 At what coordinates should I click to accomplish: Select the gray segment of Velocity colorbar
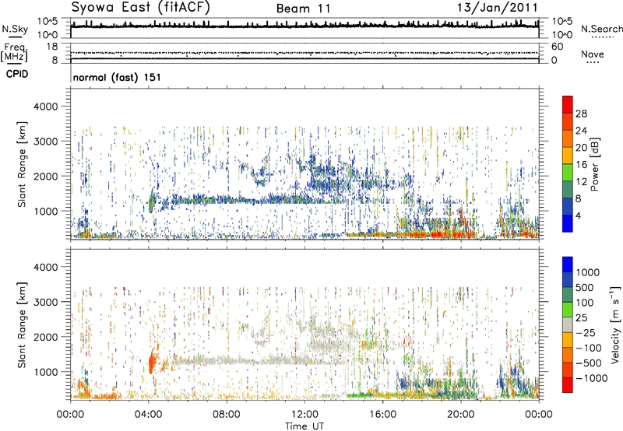pyautogui.click(x=568, y=324)
